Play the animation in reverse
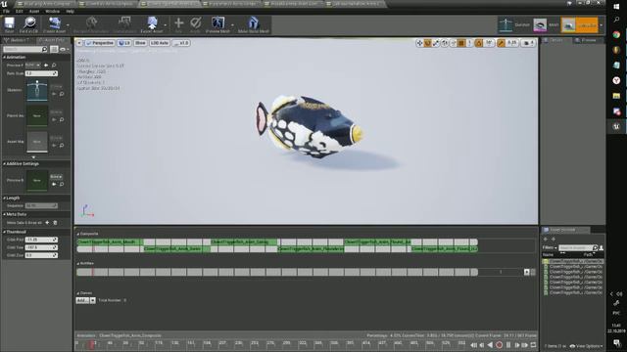The height and width of the screenshot is (352, 627). (490, 345)
